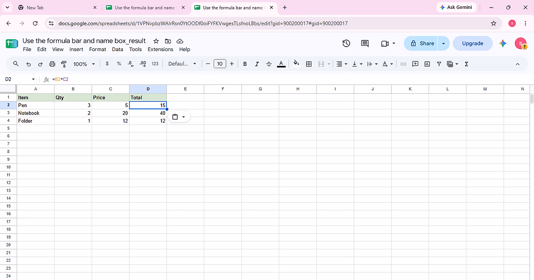Click the Share button
The width and height of the screenshot is (534, 280).
pyautogui.click(x=421, y=43)
